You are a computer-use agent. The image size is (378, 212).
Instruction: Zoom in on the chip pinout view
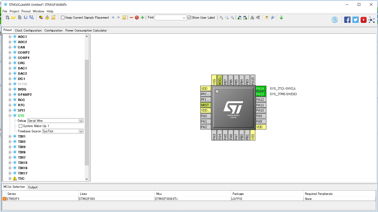point(221,17)
